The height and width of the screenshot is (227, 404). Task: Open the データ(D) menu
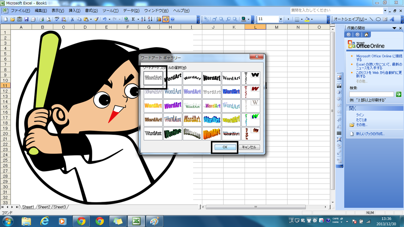point(131,11)
